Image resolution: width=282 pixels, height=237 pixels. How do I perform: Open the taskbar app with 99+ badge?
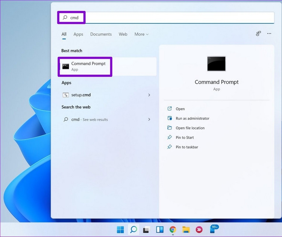(214, 229)
